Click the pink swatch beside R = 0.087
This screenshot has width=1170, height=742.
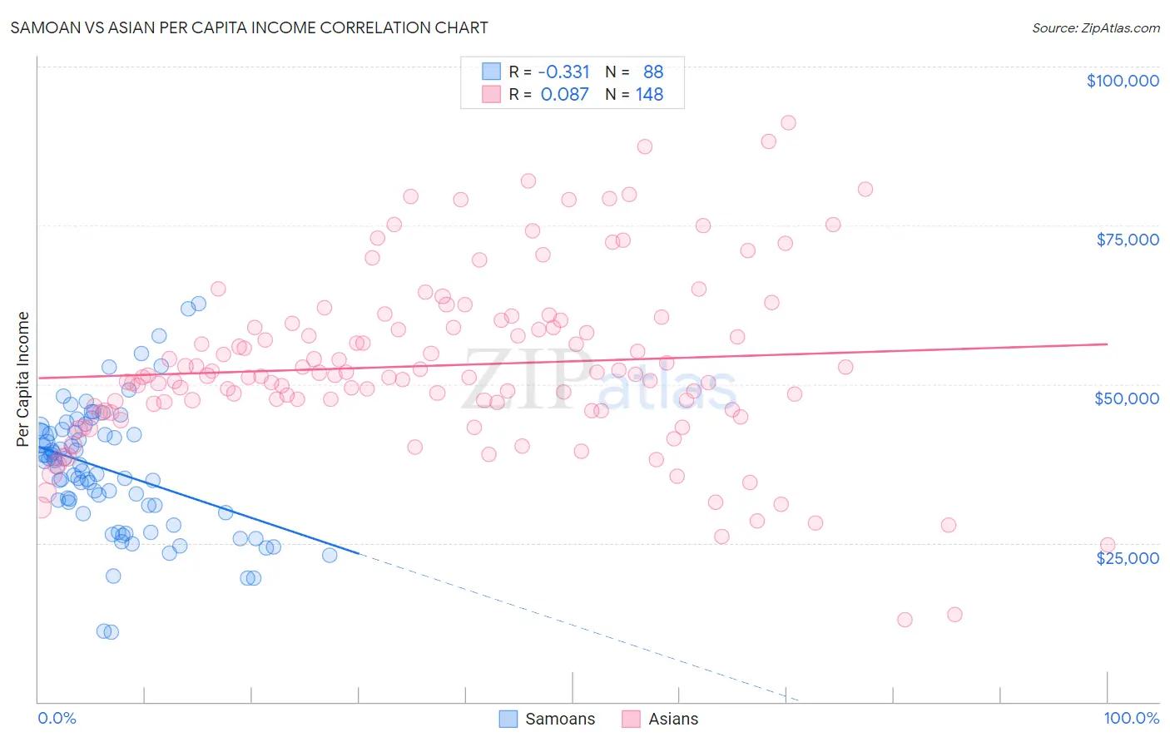[491, 94]
